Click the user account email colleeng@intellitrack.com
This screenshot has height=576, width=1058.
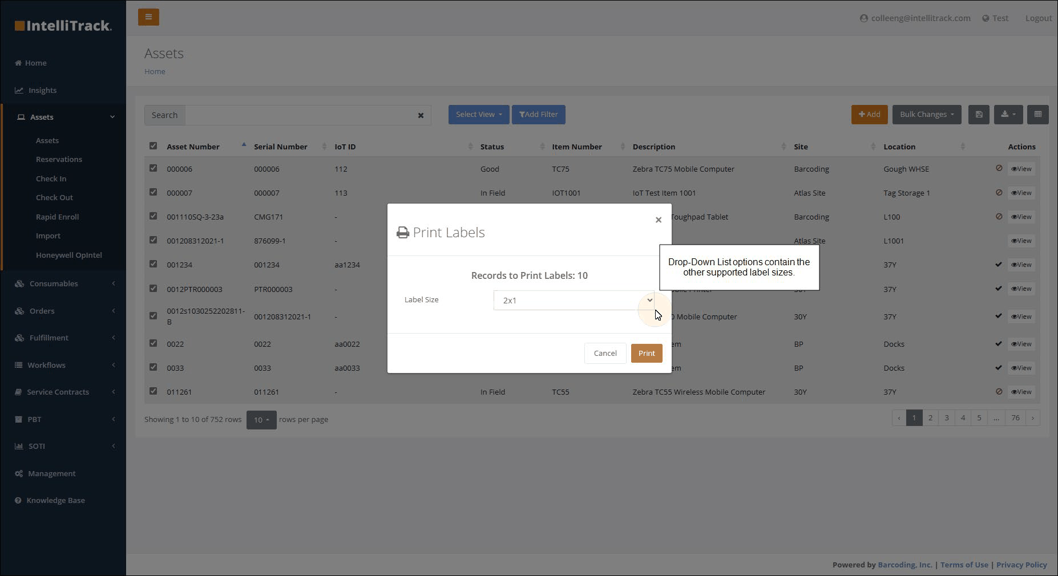click(915, 18)
